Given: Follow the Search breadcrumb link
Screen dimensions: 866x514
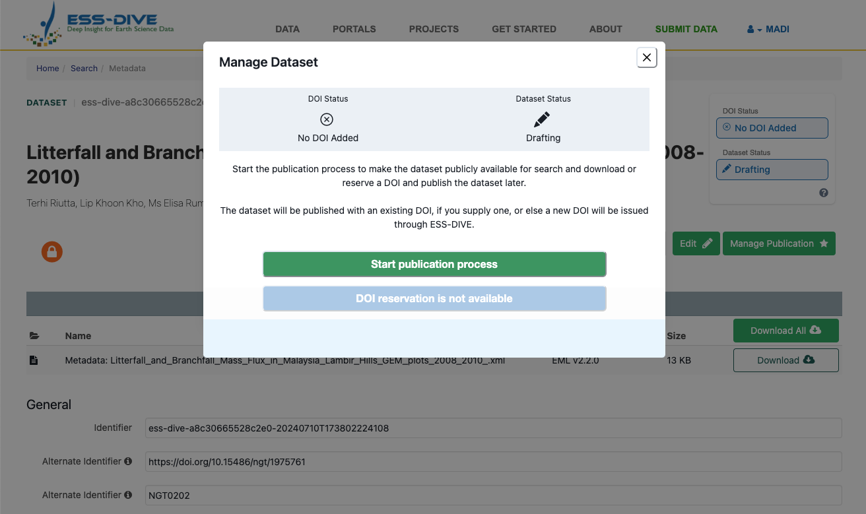Looking at the screenshot, I should point(84,69).
